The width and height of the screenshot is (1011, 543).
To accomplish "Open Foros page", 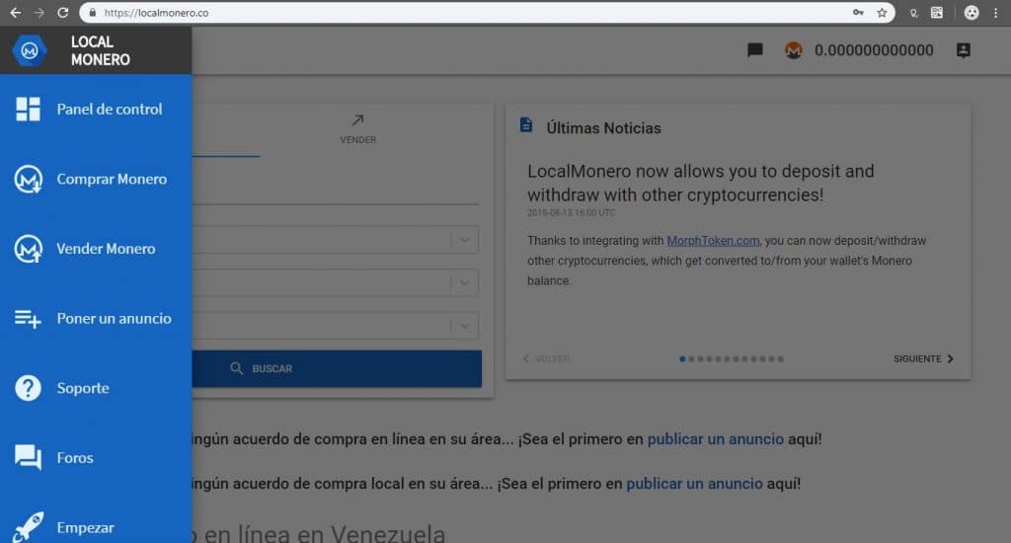I will point(96,457).
